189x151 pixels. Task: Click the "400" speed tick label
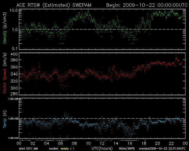(14, 54)
